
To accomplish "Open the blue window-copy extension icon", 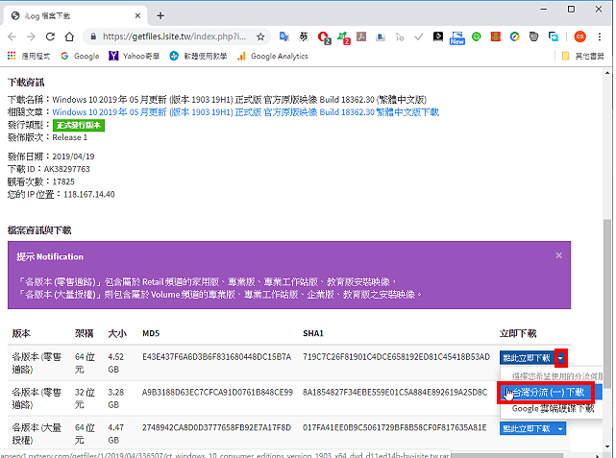I will coord(554,36).
